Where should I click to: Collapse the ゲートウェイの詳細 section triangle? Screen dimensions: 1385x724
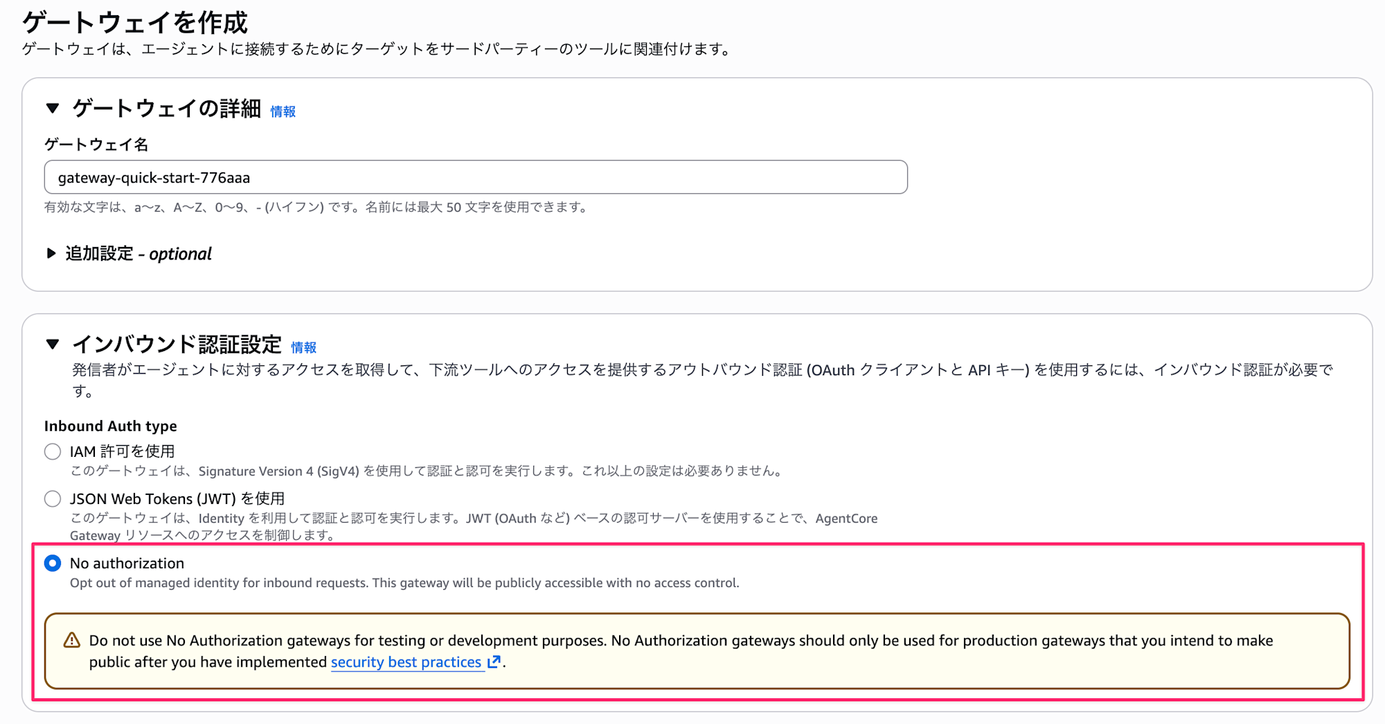pos(53,108)
